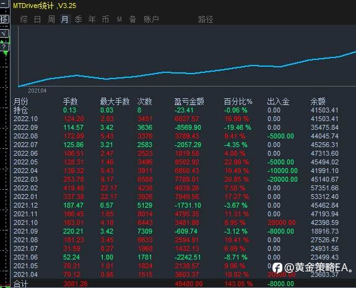
Task: Select the 月 monthly tab
Action: coord(65,19)
